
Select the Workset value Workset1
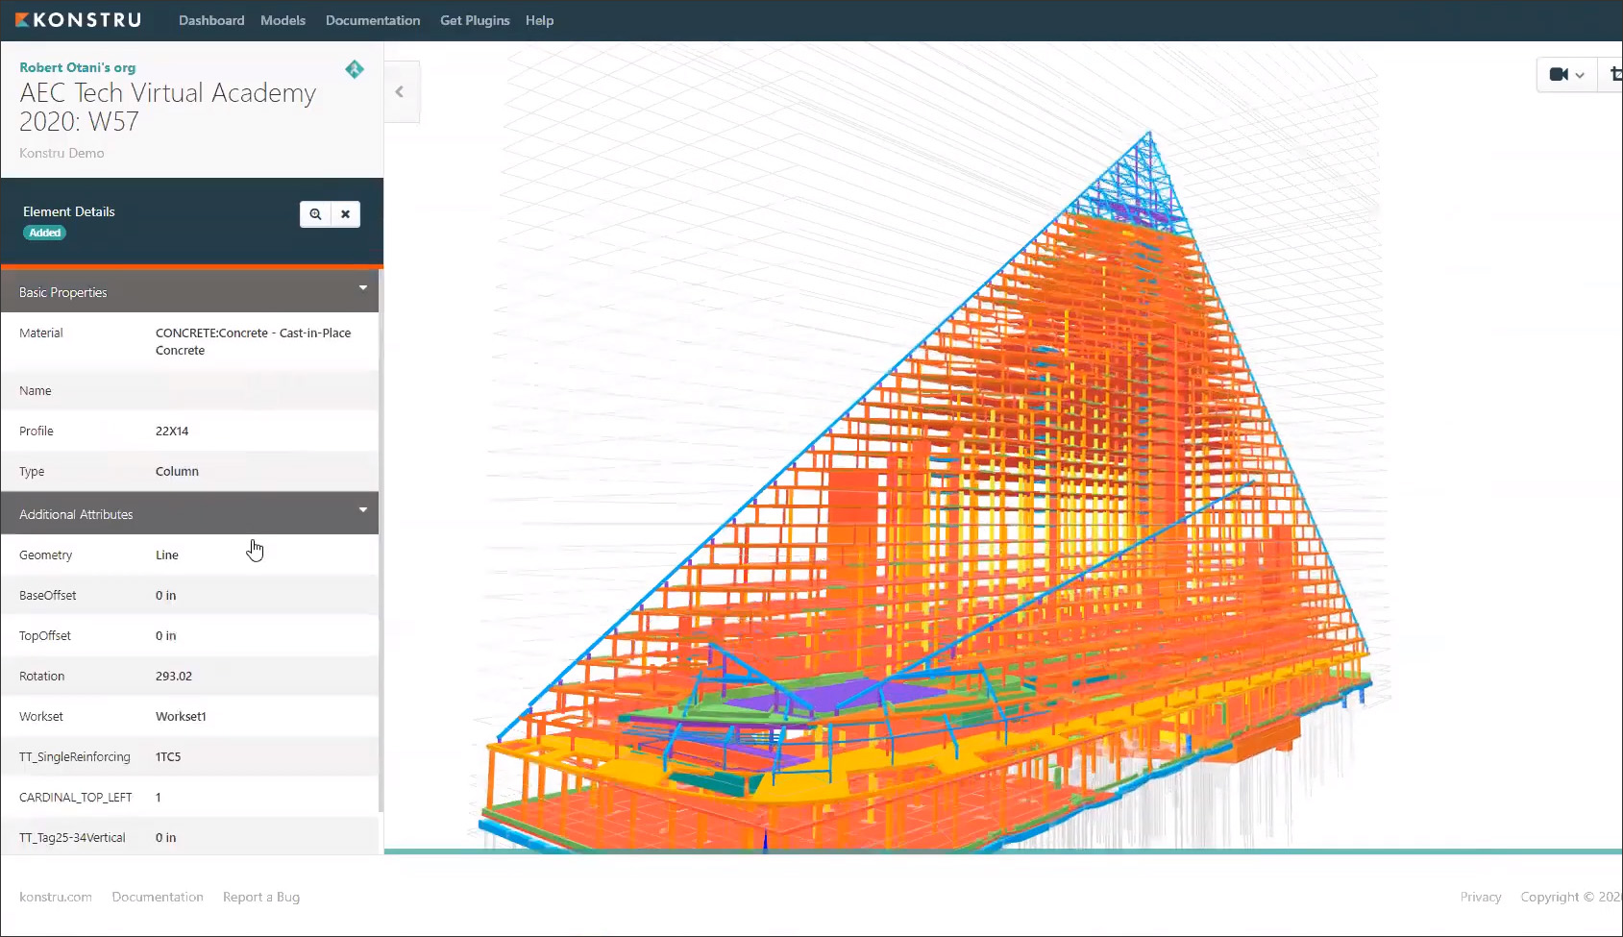point(181,716)
